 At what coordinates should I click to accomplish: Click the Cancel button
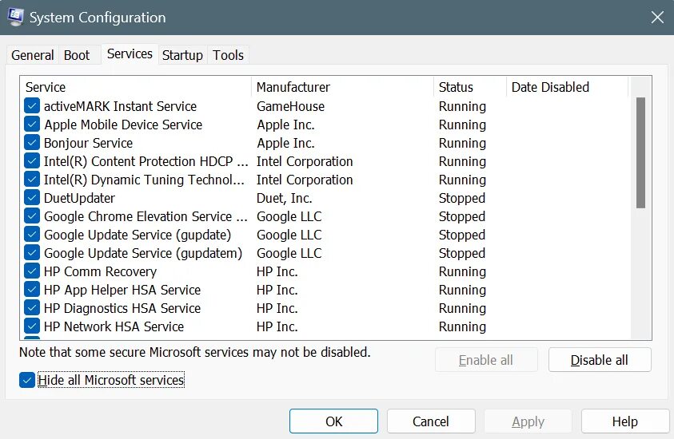(x=431, y=421)
